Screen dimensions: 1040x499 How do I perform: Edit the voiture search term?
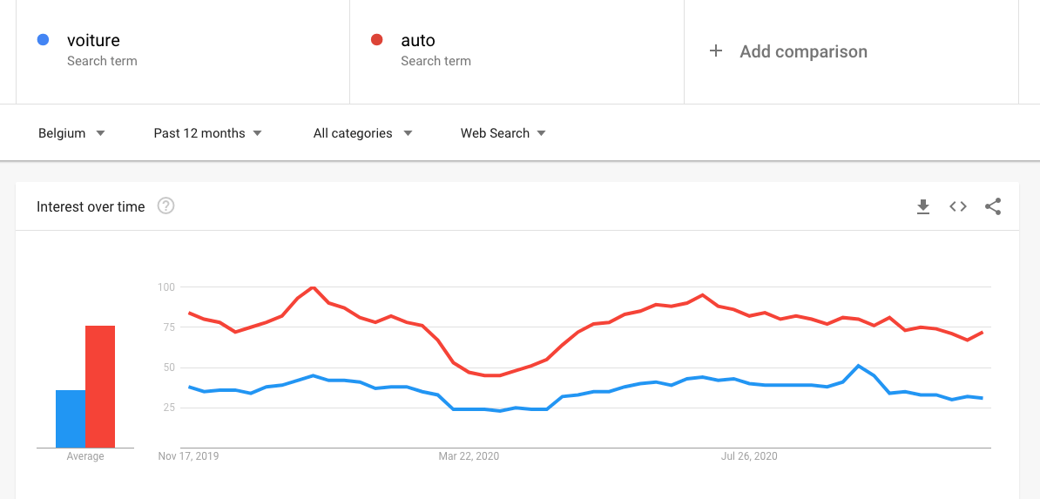[x=93, y=40]
